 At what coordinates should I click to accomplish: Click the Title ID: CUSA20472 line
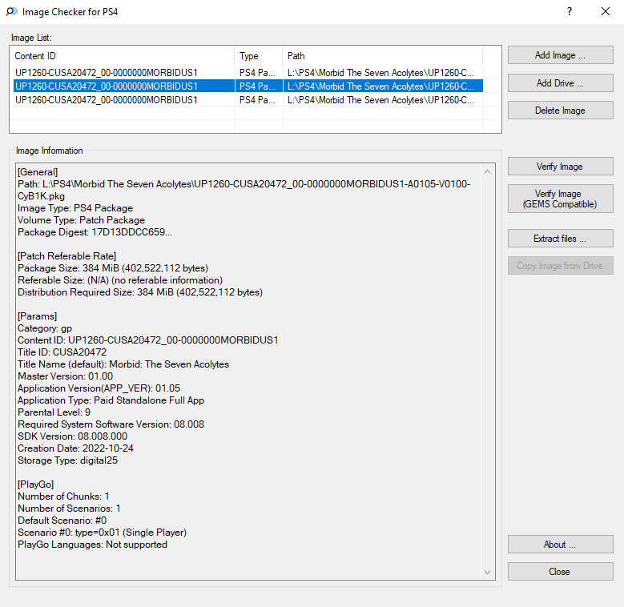click(x=62, y=352)
